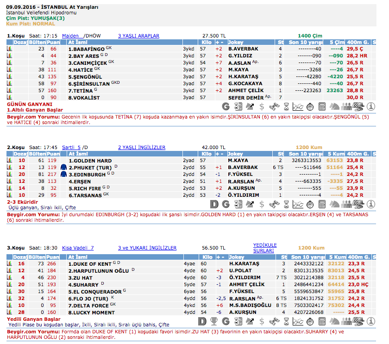The image size is (389, 344).
Task: Open the Kisa Vadeli 7 link
Action: [78, 248]
